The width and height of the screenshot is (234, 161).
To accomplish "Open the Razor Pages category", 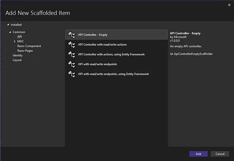I will 25,51.
